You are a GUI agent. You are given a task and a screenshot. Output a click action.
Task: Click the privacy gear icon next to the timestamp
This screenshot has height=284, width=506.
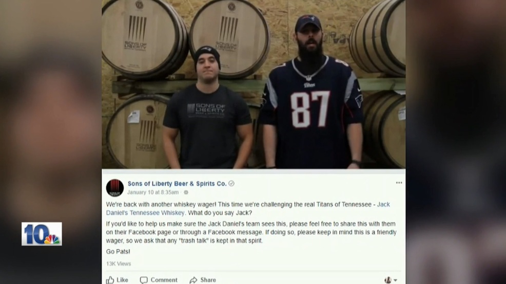pos(186,192)
